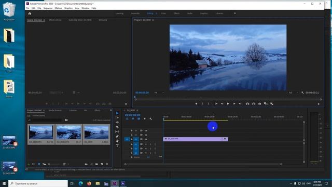Switch to Learning workspace
The image size is (332, 187).
(x=119, y=14)
